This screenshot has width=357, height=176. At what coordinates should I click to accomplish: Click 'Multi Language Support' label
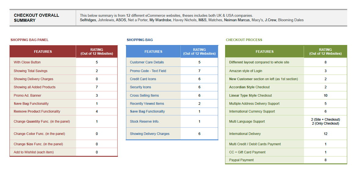pyautogui.click(x=247, y=121)
